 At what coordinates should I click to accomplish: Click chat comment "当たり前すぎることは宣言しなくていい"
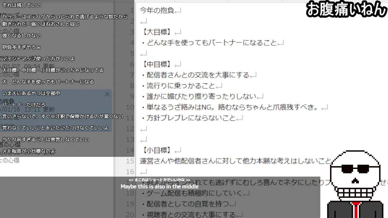45,140
